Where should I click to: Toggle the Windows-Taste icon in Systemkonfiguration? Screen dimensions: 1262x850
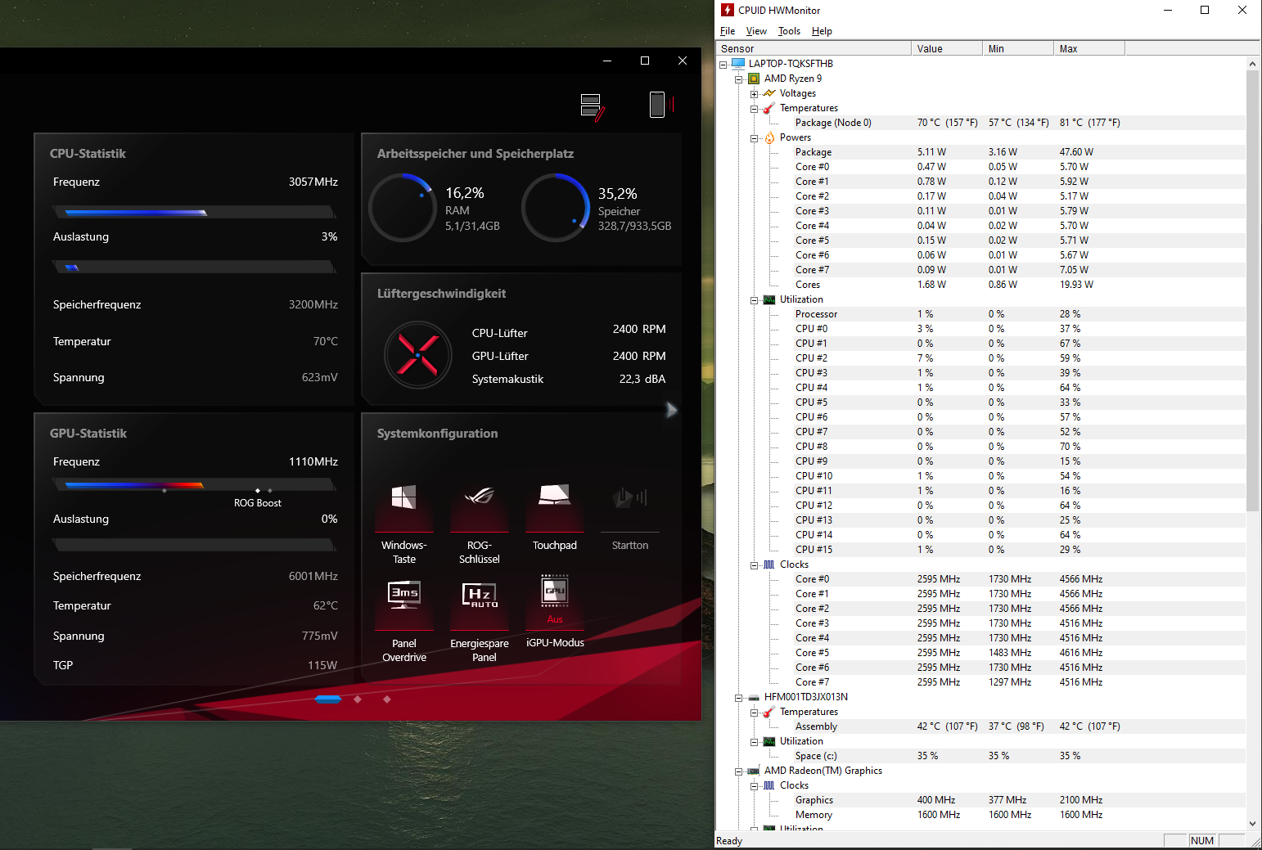(403, 497)
